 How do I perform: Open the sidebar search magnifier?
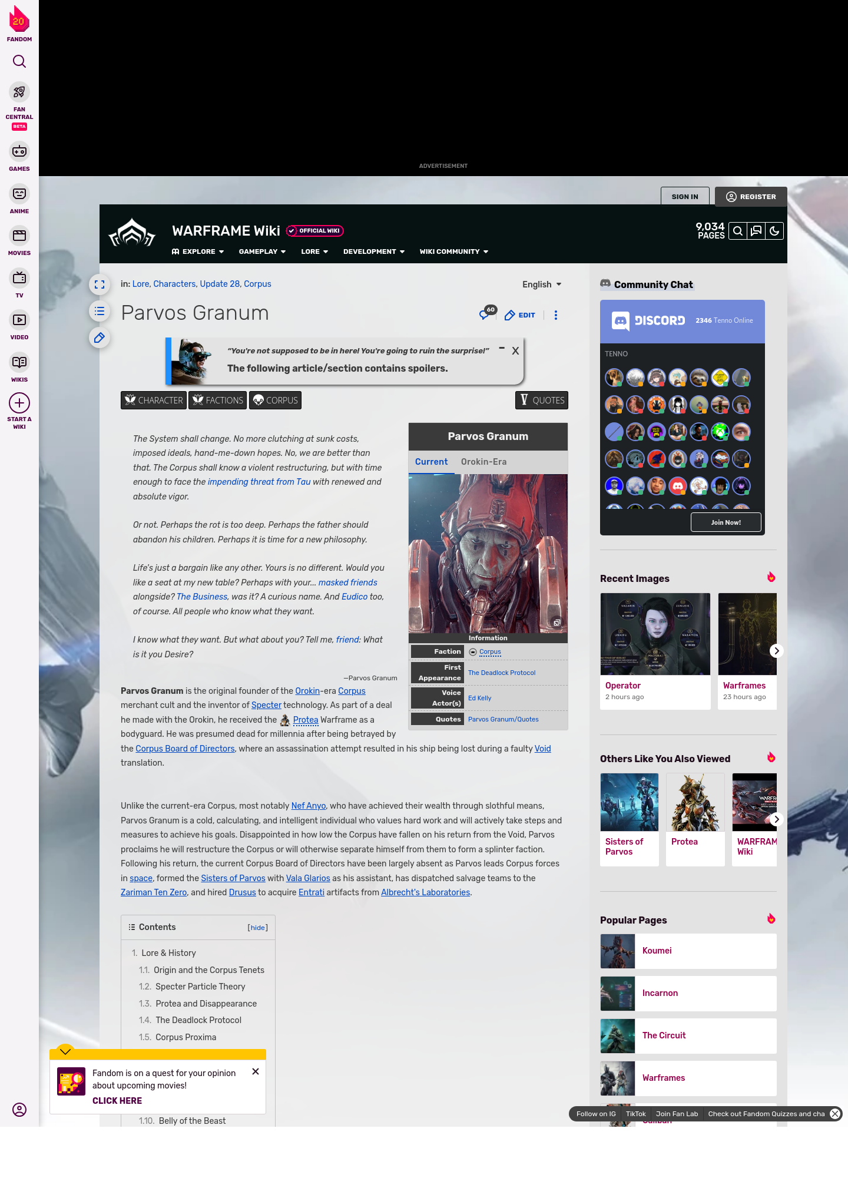(19, 61)
